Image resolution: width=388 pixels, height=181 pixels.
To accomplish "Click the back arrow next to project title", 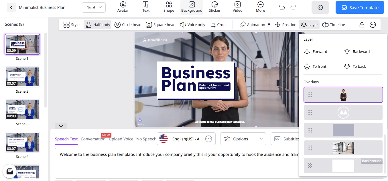I will click(11, 7).
